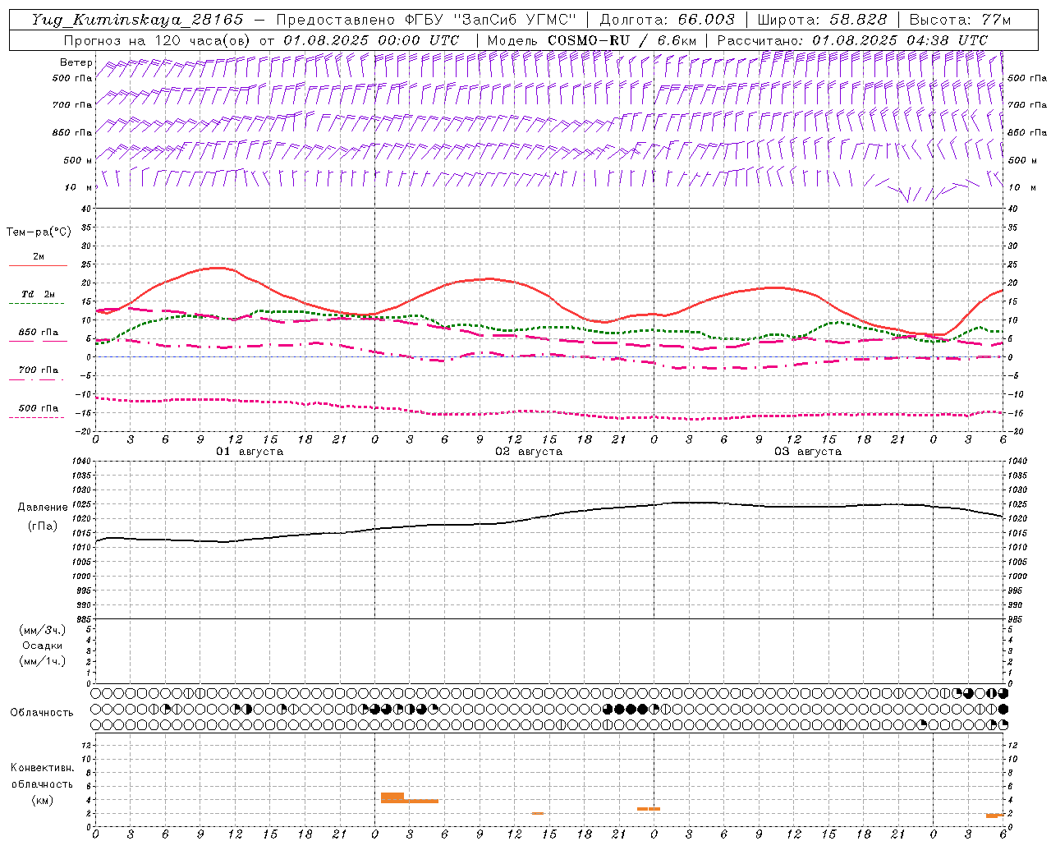1051x841 pixels.
Task: Click the Ветер wind panel label
Action: click(x=76, y=62)
